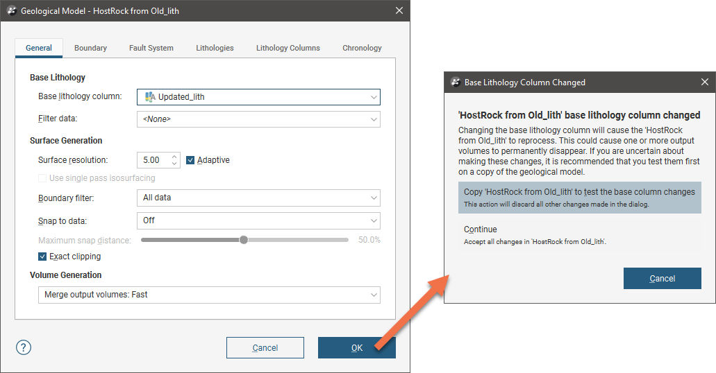Open the Merge output volumes dropdown

coord(374,295)
